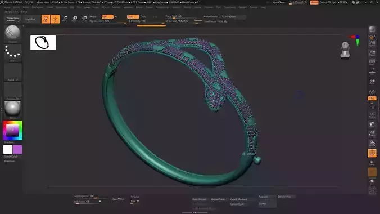Viewport: 380px width, 214px height.
Task: Click the BPR render icon
Action: [372, 29]
